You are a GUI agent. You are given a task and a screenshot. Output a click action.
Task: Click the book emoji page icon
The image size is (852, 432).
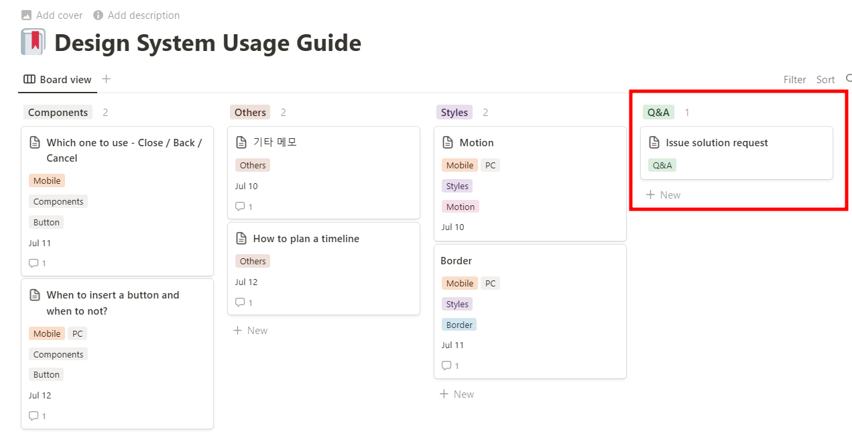[33, 42]
